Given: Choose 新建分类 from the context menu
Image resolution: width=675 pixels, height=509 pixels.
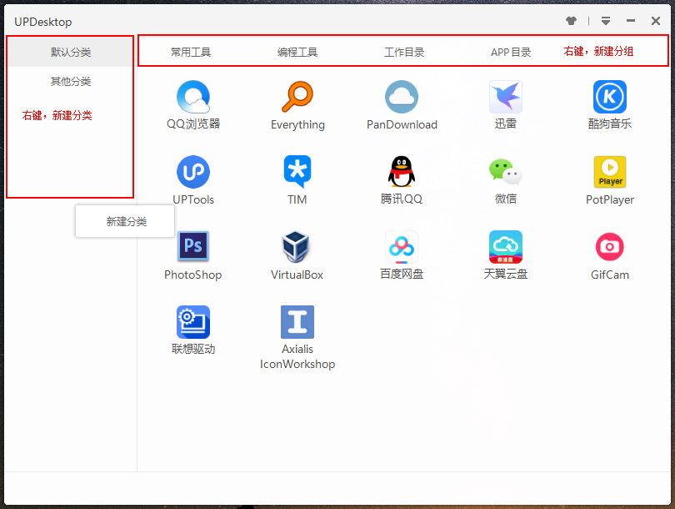Looking at the screenshot, I should click(125, 221).
